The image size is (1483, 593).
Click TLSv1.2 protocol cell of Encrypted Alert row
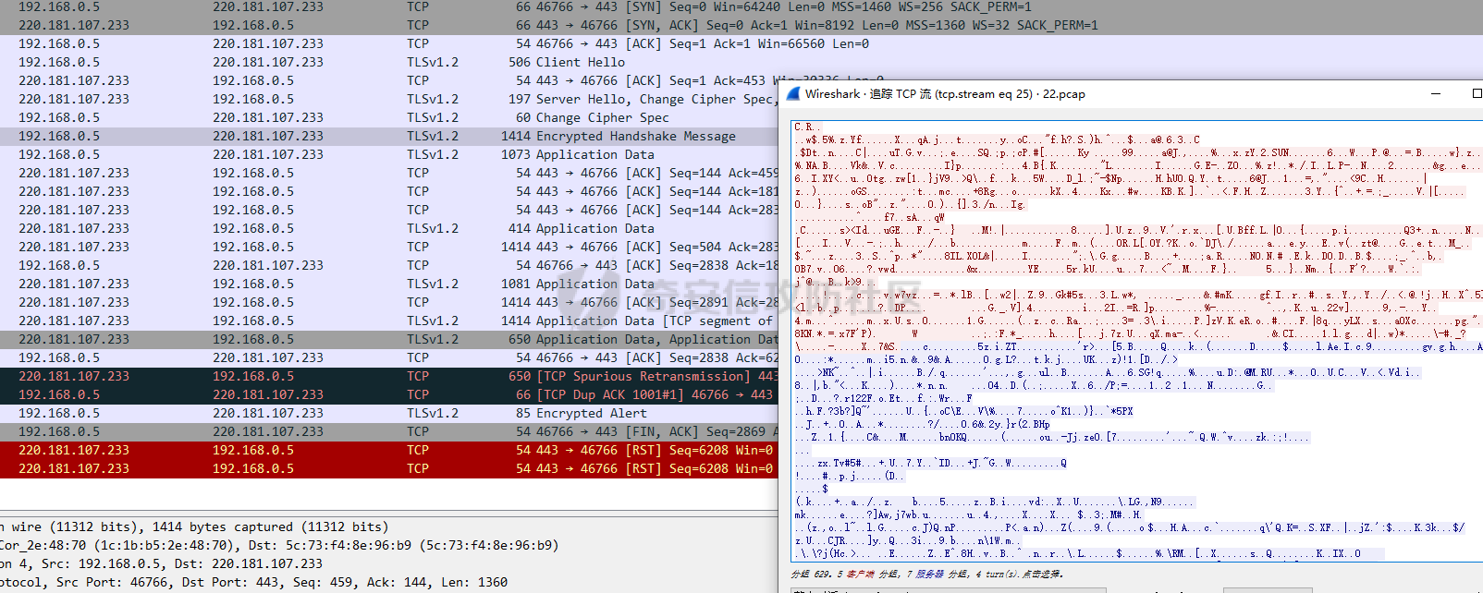(x=433, y=413)
